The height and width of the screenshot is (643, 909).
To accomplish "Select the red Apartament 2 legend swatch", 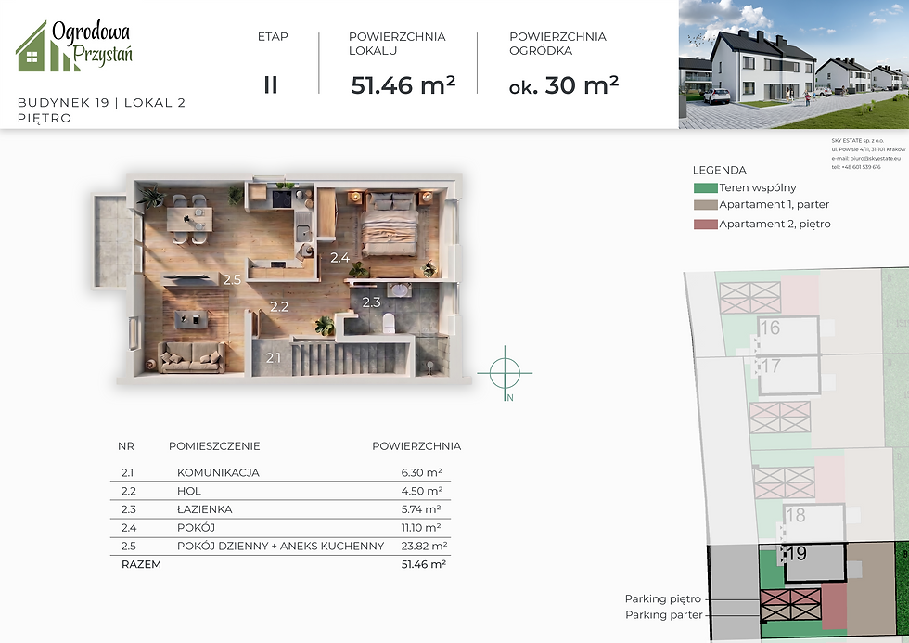I will pyautogui.click(x=705, y=225).
